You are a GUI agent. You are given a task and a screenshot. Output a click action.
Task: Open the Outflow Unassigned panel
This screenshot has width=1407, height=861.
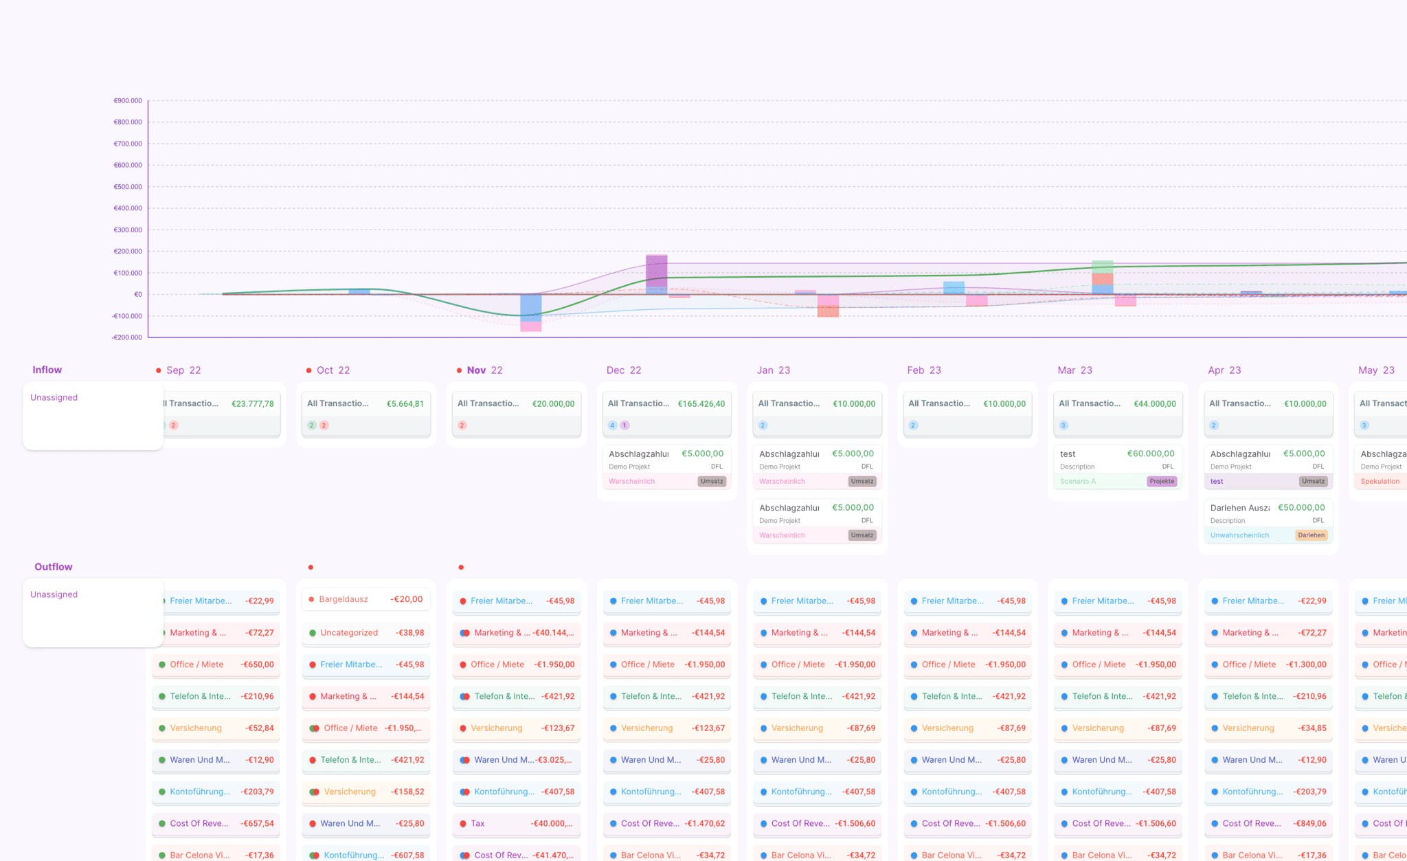coord(93,612)
